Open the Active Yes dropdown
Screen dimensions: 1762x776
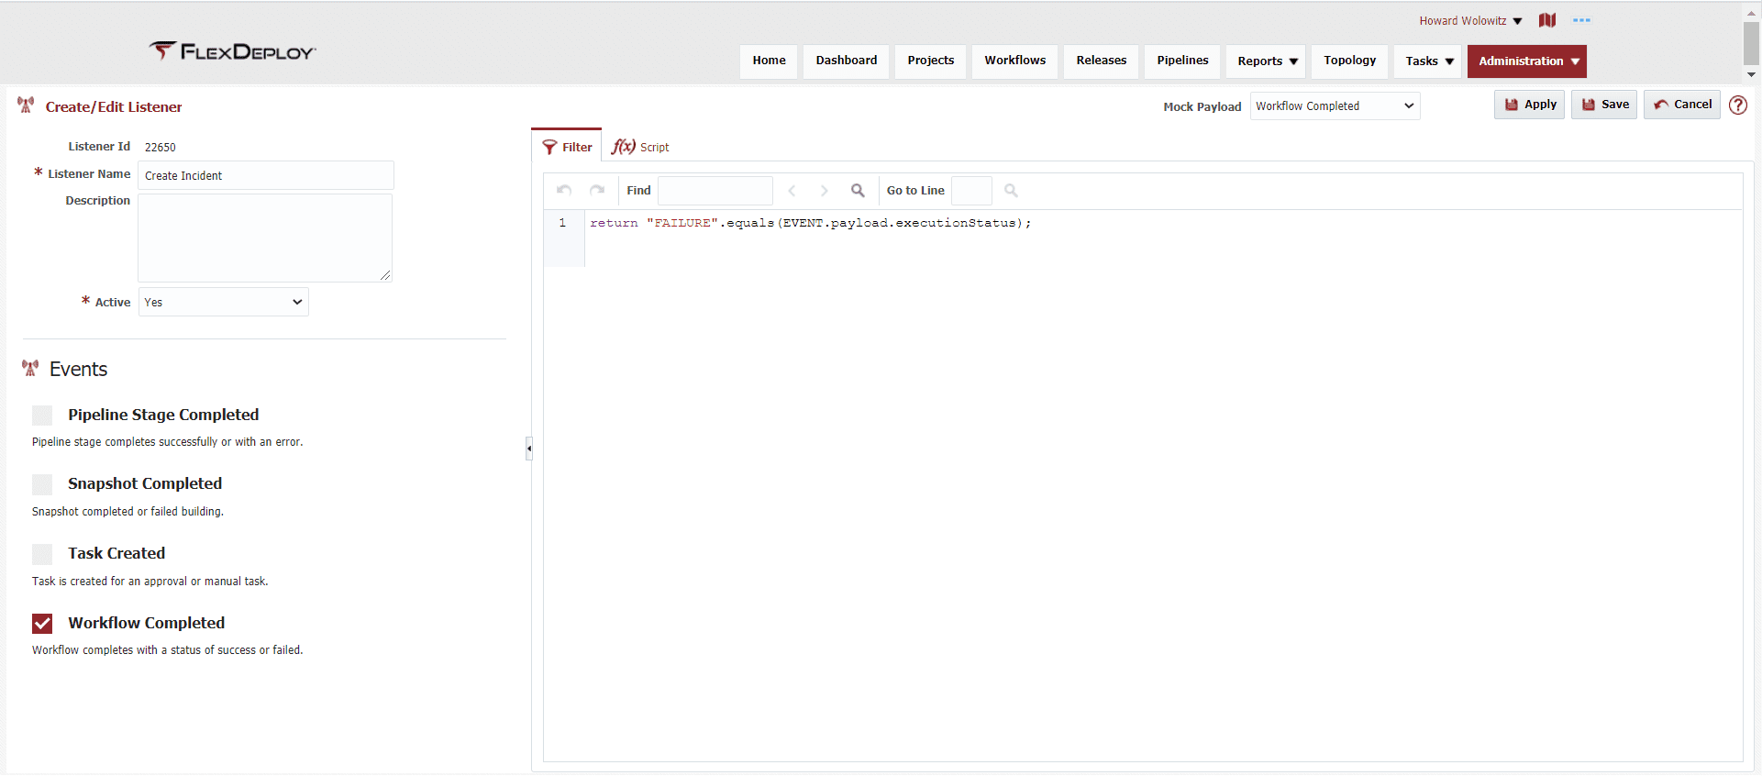tap(224, 302)
